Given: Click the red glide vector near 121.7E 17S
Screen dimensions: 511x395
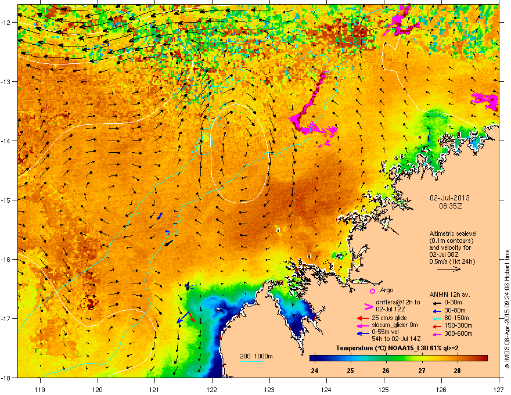Looking at the screenshot, I should coord(192,317).
